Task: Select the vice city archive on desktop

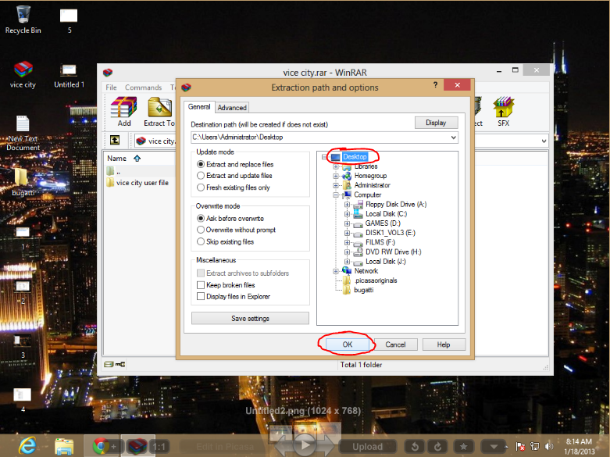Action: coord(23,75)
